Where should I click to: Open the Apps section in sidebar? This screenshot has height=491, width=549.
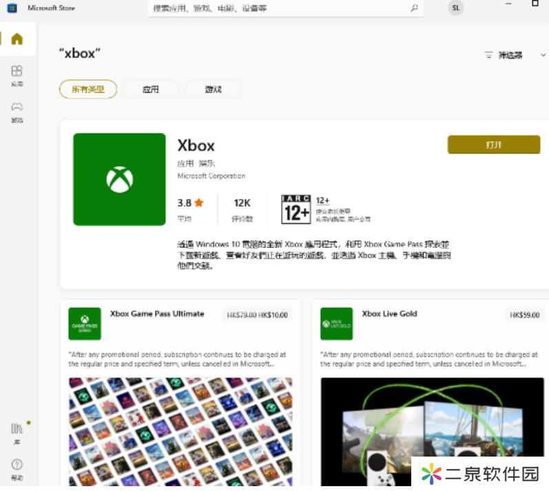[x=17, y=76]
